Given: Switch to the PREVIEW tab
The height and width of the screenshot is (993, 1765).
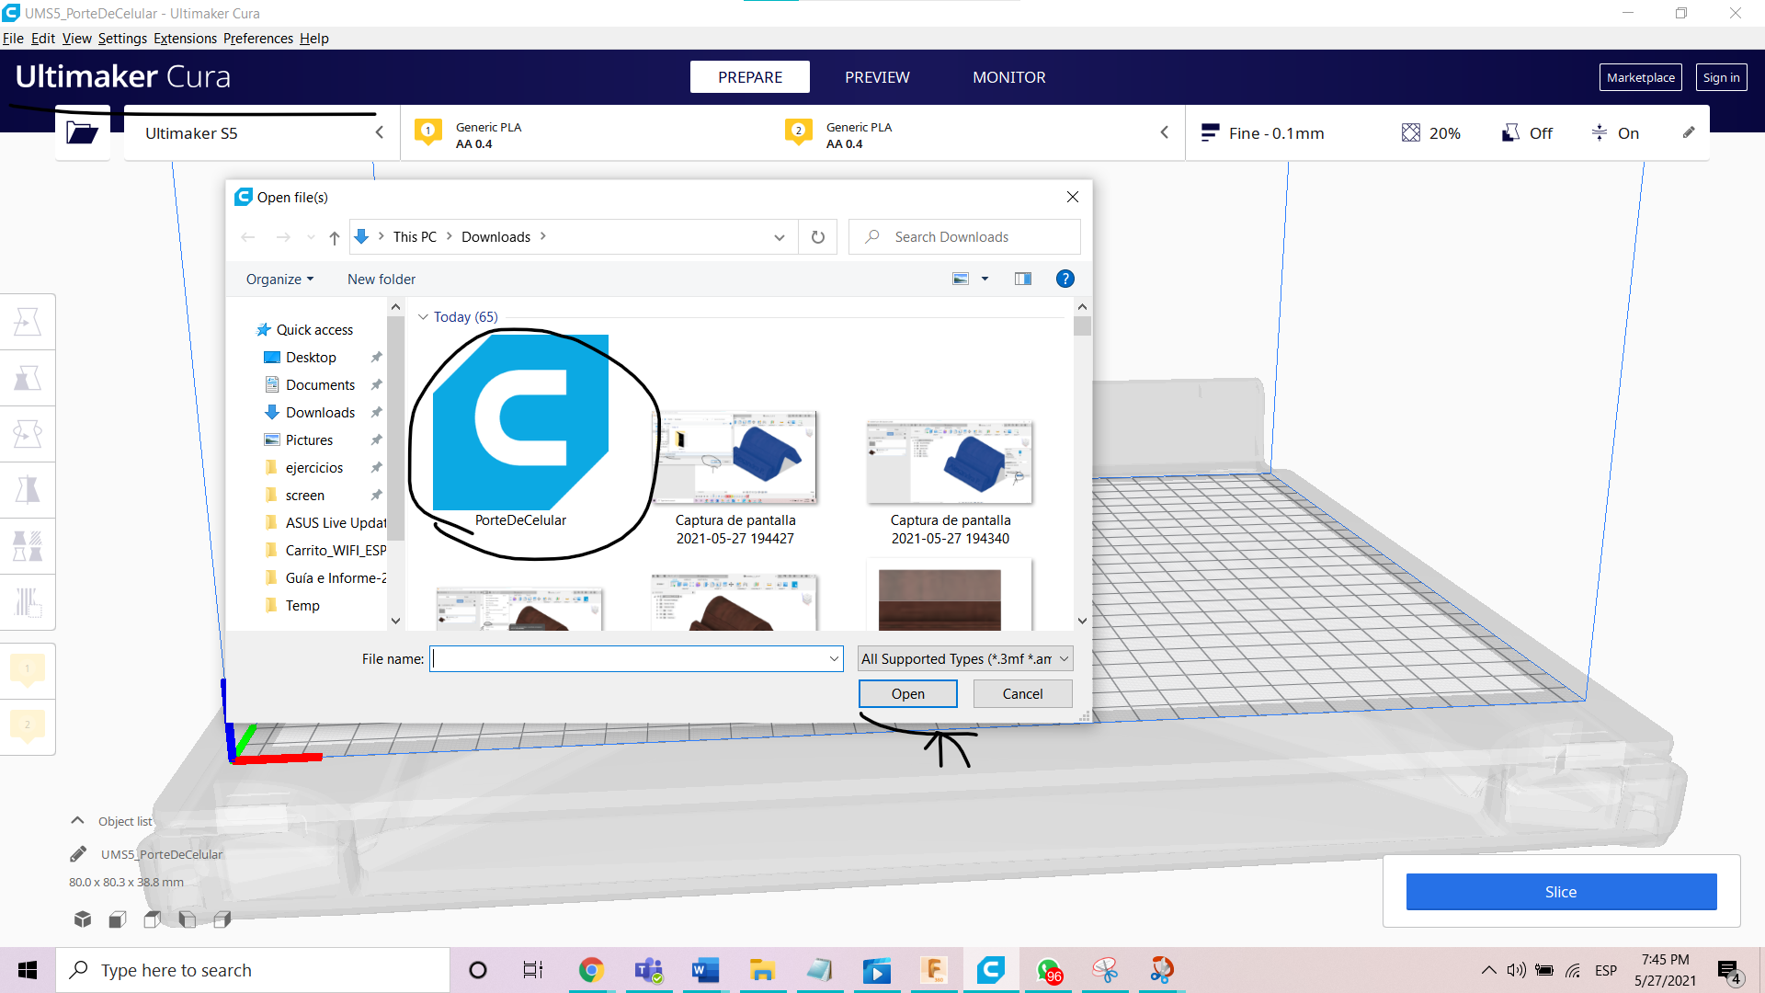Looking at the screenshot, I should pyautogui.click(x=877, y=77).
